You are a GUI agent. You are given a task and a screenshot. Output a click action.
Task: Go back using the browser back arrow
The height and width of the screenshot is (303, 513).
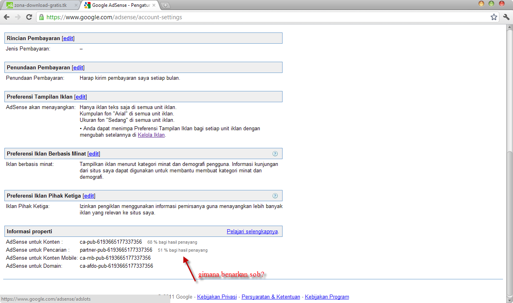[x=6, y=17]
